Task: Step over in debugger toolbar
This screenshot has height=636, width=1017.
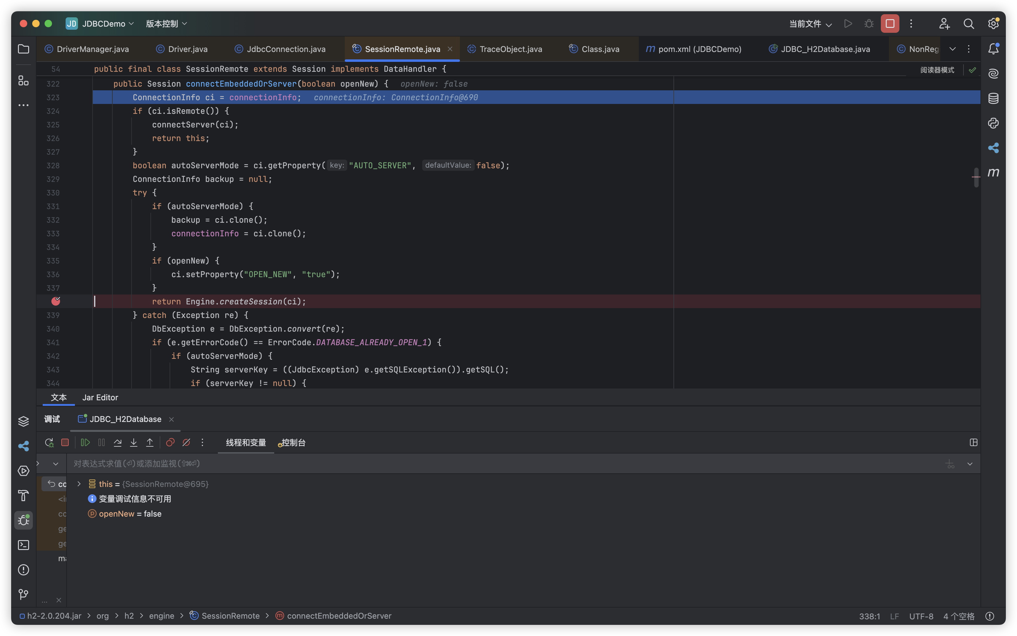Action: [117, 442]
